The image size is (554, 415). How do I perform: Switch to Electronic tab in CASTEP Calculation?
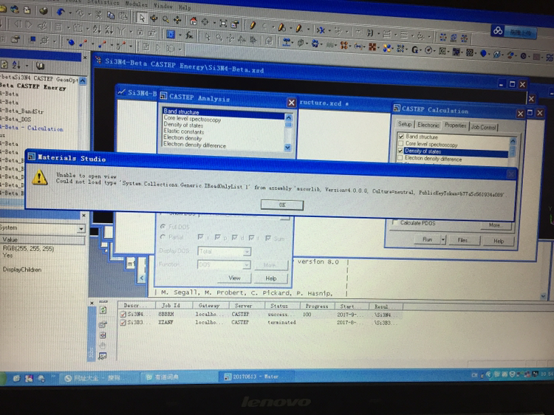click(x=428, y=125)
